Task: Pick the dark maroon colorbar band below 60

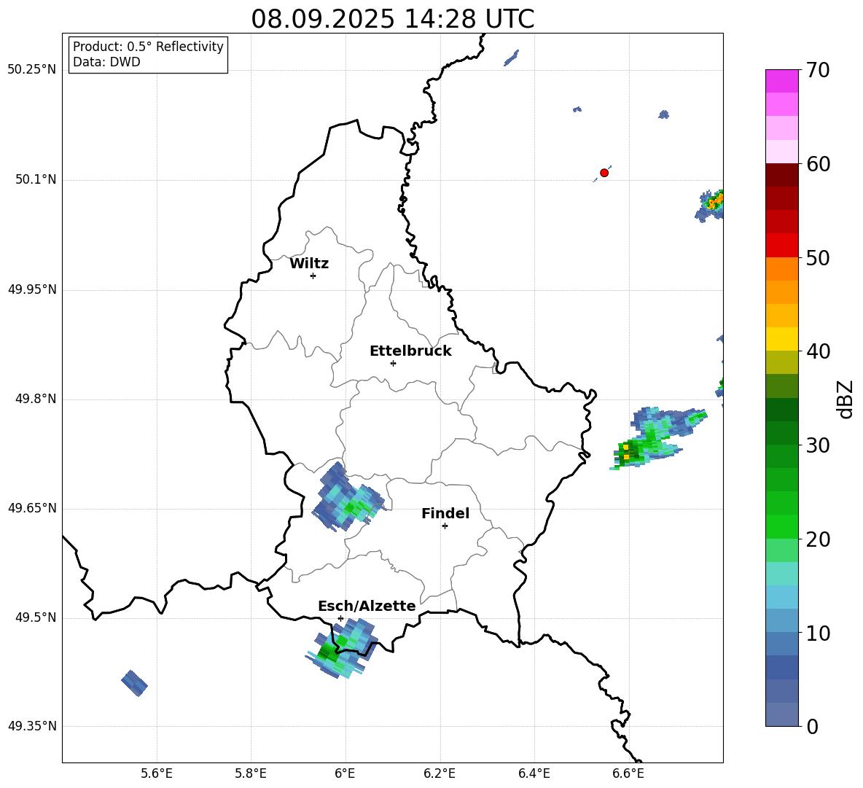Action: (782, 175)
